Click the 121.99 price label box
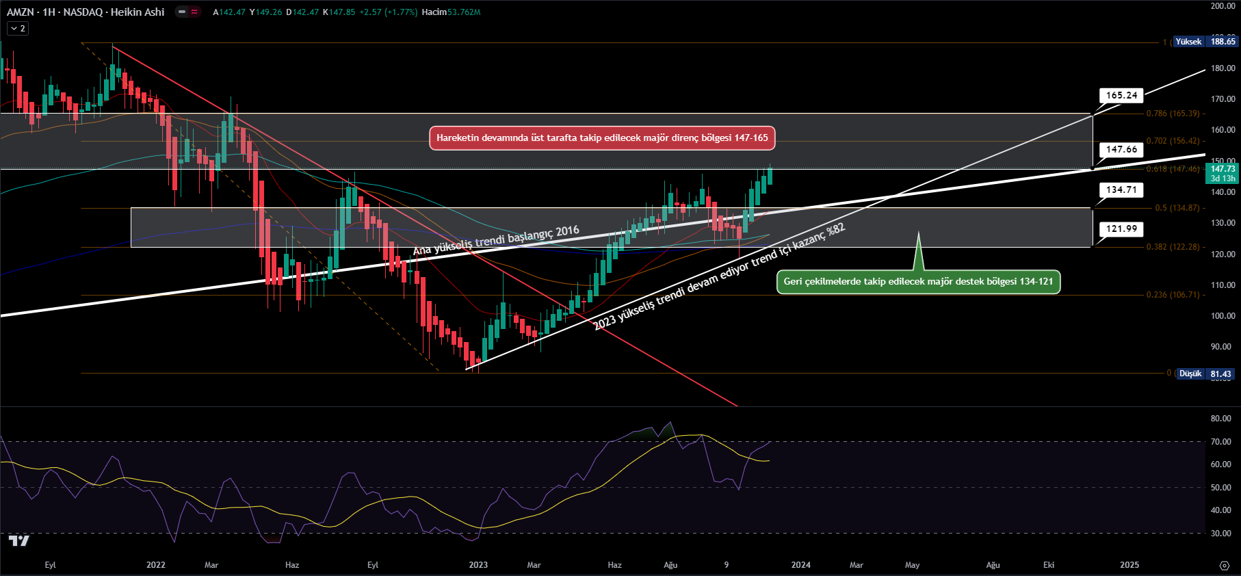Image resolution: width=1241 pixels, height=576 pixels. point(1121,228)
